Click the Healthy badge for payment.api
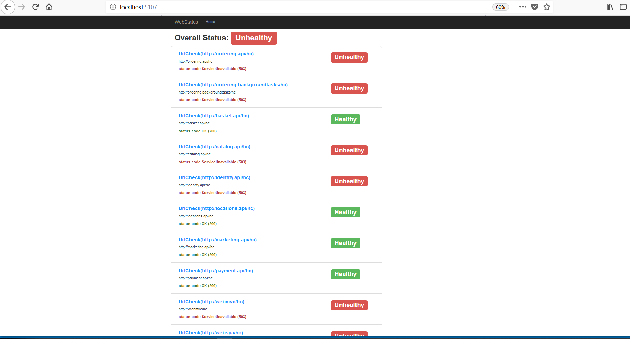This screenshot has height=339, width=630. [345, 274]
